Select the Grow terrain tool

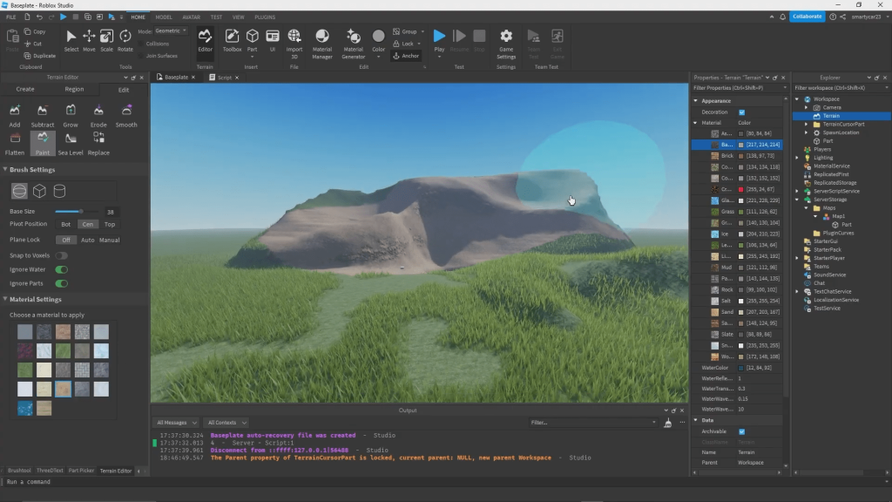[x=71, y=115]
